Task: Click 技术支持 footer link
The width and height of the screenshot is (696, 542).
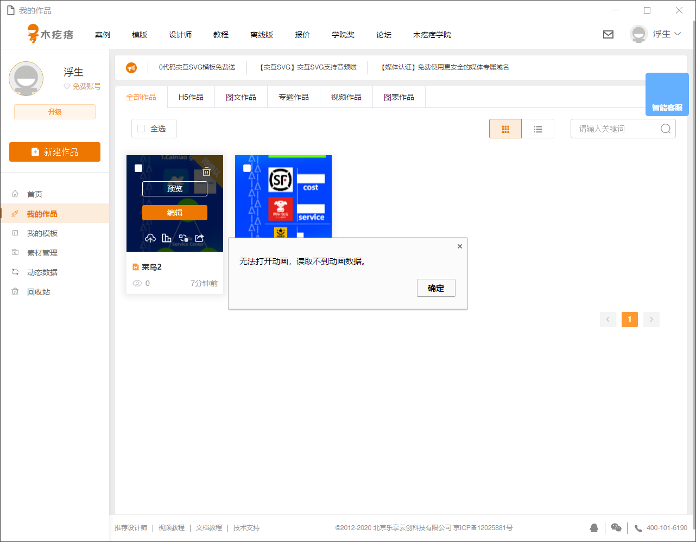Action: point(246,528)
